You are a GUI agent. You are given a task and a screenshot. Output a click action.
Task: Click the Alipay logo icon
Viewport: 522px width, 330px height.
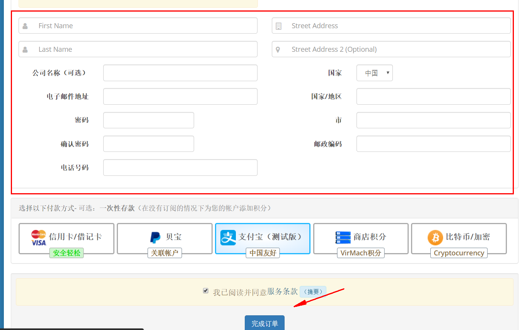pyautogui.click(x=228, y=237)
